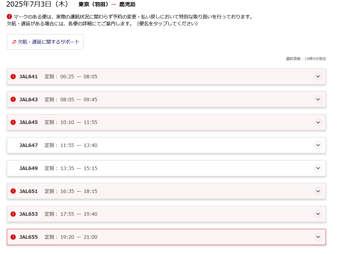Screen dimensions: 343x254
Task: Click the red alert icon on JAL643
Action: tap(13, 99)
